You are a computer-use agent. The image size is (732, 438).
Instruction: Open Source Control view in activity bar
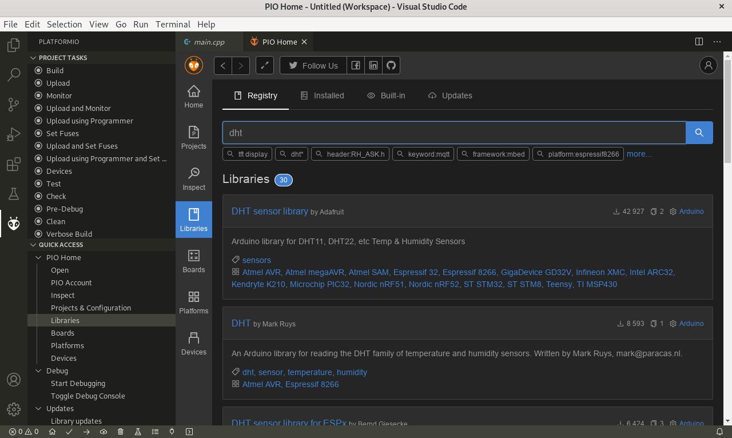14,104
